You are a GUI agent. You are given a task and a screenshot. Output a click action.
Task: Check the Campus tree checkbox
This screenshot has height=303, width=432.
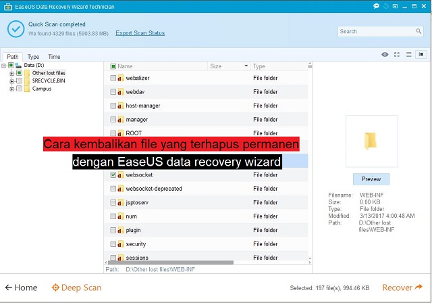[19, 89]
